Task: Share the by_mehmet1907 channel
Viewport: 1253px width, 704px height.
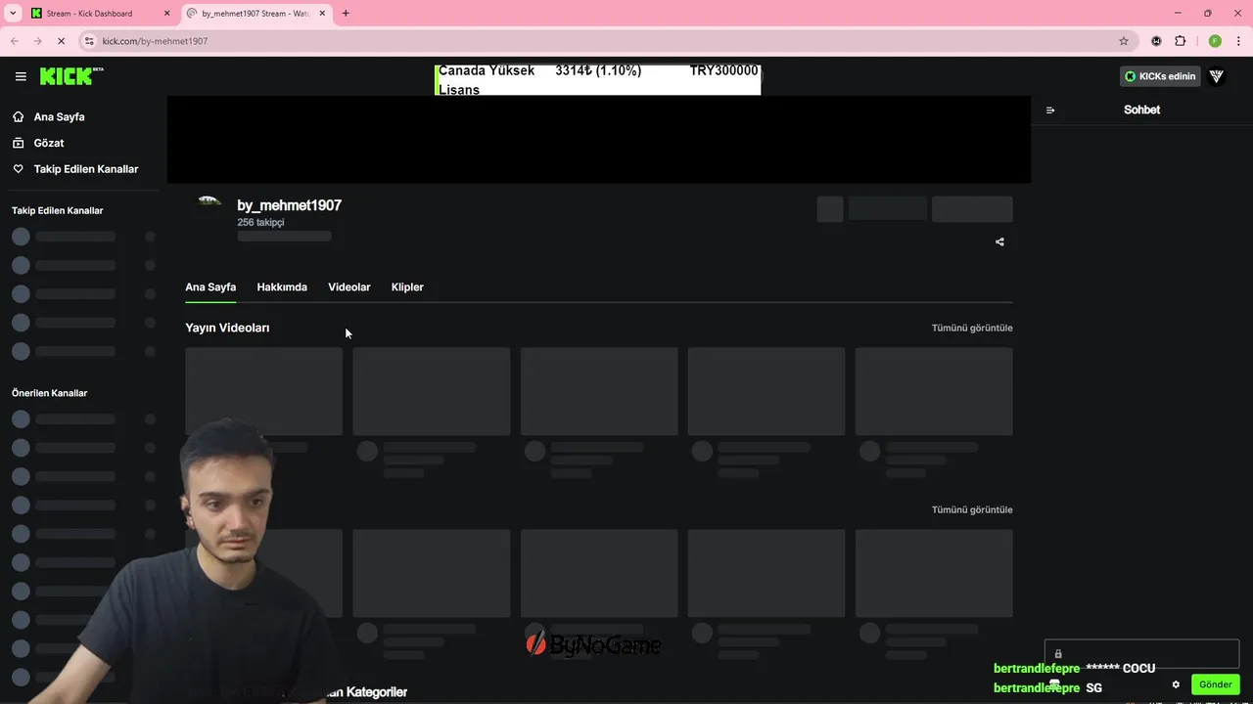Action: pyautogui.click(x=999, y=242)
